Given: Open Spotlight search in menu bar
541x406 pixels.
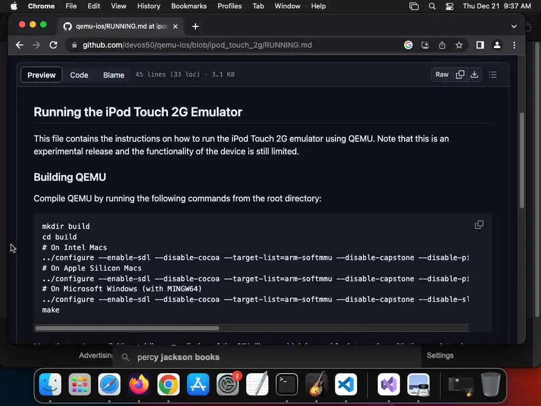Looking at the screenshot, I should pos(432,6).
